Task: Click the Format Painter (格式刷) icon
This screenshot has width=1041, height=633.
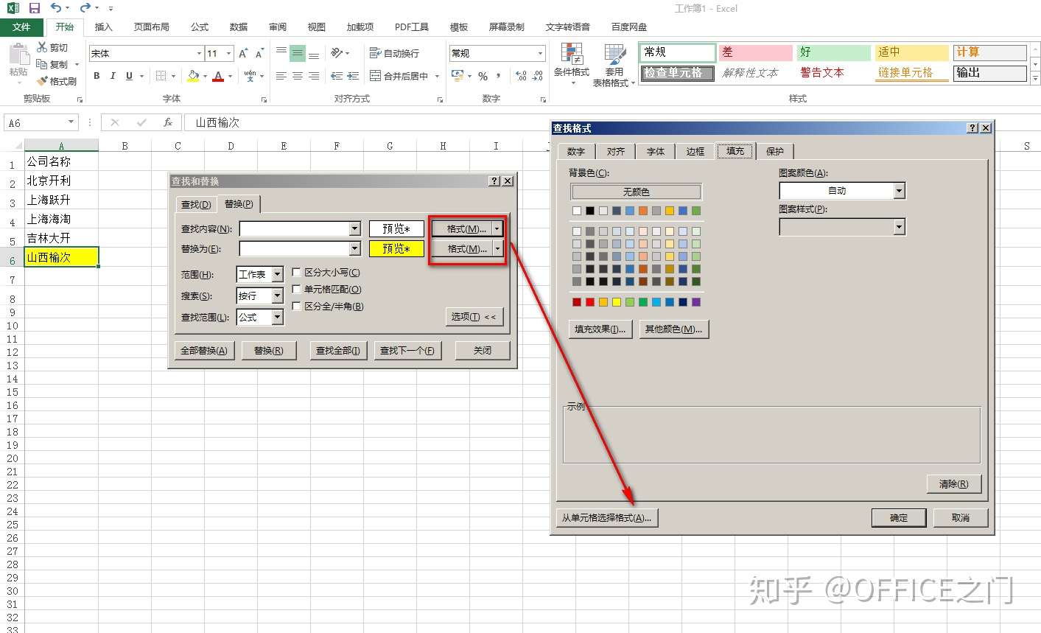Action: [x=42, y=81]
